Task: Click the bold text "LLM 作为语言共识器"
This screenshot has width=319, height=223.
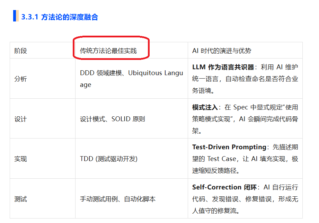Action: pos(223,67)
